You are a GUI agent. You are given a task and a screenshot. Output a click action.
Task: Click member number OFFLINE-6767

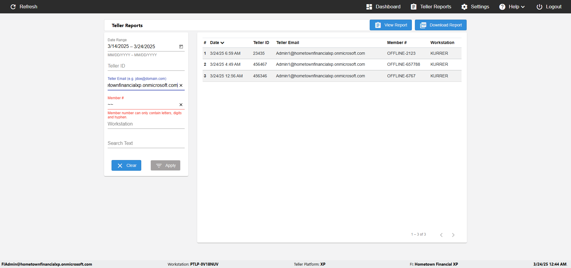[401, 76]
